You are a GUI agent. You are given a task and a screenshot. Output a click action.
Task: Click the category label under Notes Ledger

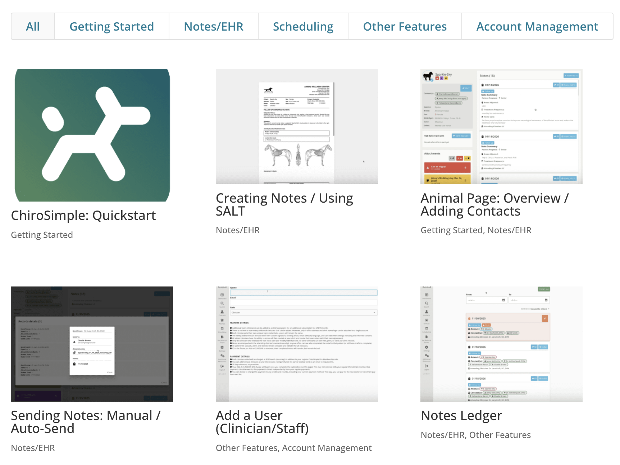point(475,435)
